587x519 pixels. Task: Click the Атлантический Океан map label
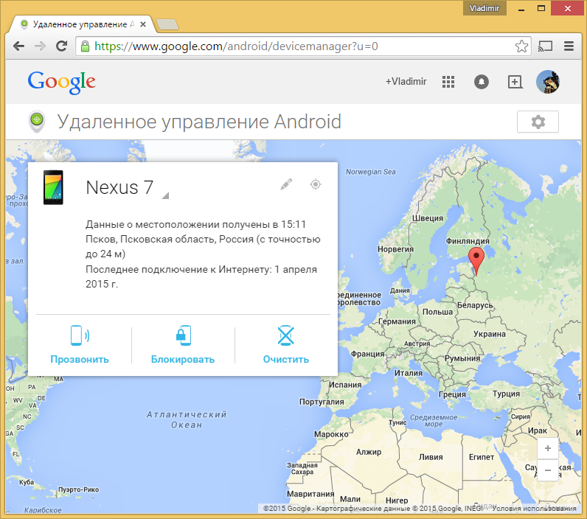(187, 419)
